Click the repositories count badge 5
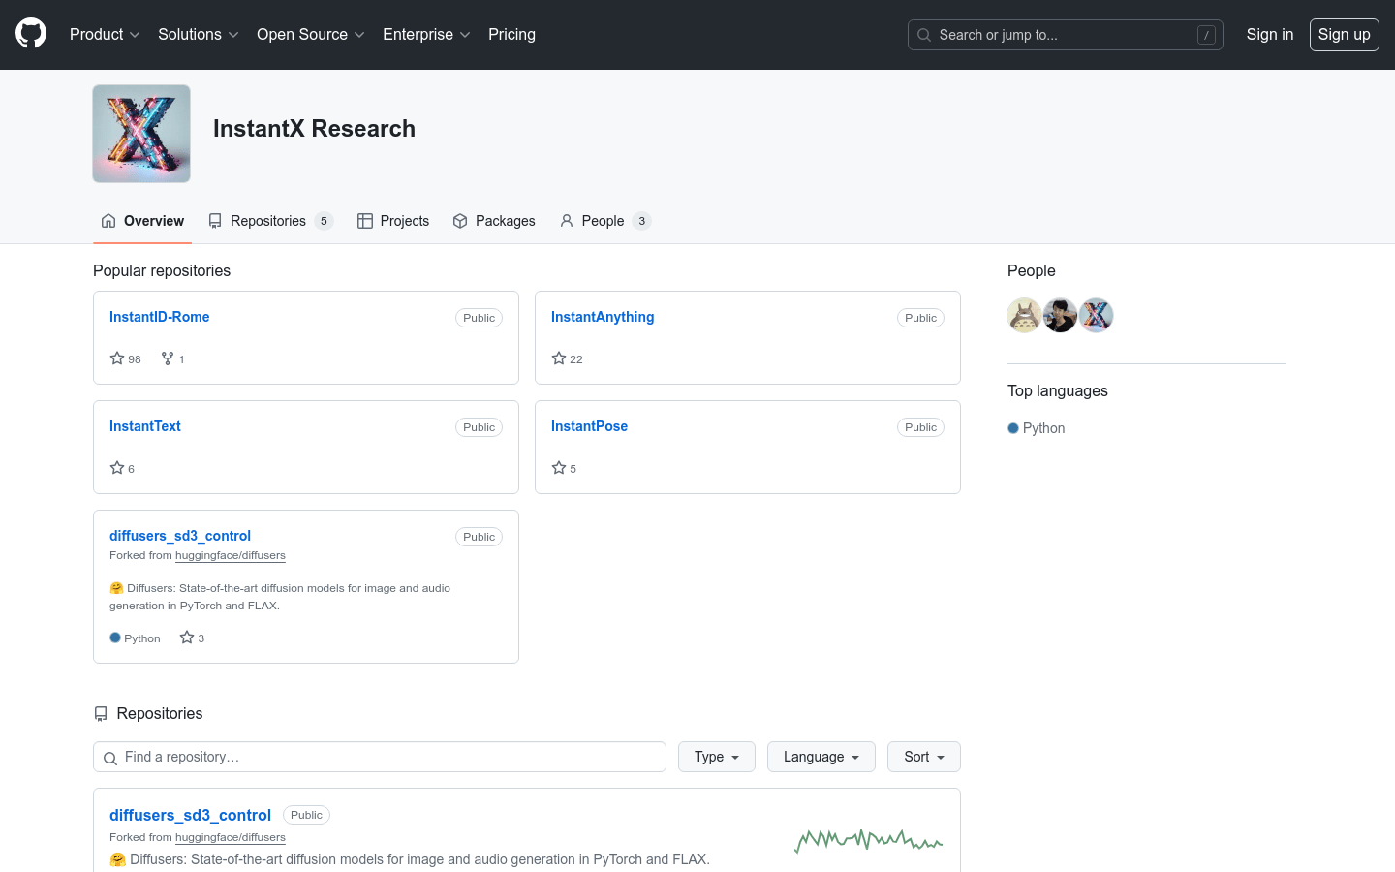The width and height of the screenshot is (1395, 872). (324, 221)
